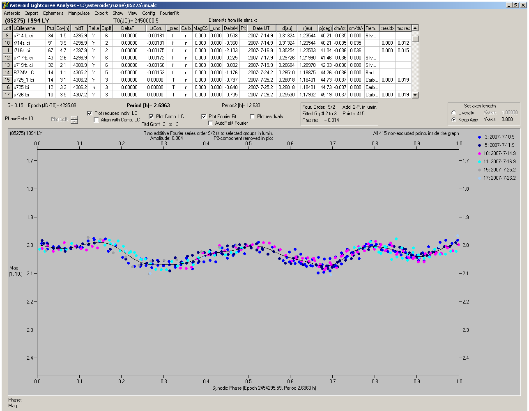Click legend entry 11; 2007-7-16.9

pyautogui.click(x=496, y=162)
